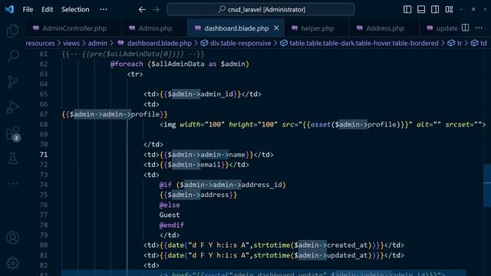The image size is (491, 276).
Task: Open the Customize Layout menu
Action: (449, 9)
